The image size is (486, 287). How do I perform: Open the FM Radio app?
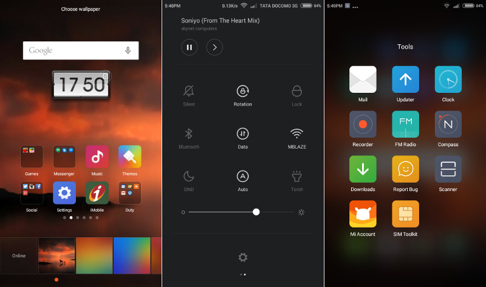click(x=405, y=124)
